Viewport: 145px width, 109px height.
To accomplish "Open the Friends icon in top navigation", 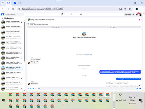I will point(71,14).
